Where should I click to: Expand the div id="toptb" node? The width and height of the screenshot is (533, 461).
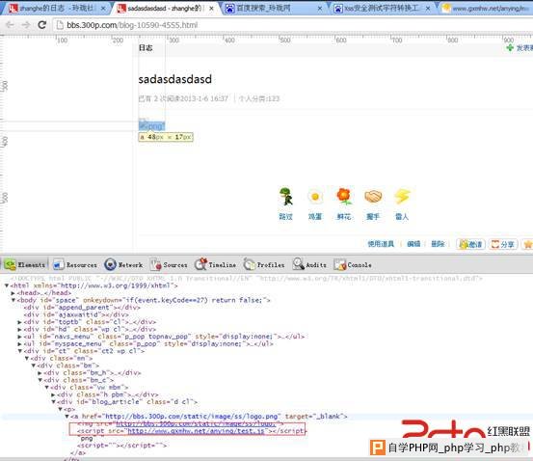pyautogui.click(x=19, y=322)
